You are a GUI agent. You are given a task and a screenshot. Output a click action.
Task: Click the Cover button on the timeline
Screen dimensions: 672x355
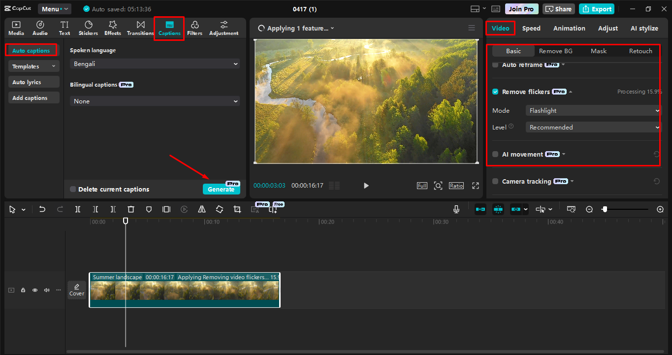pyautogui.click(x=76, y=290)
